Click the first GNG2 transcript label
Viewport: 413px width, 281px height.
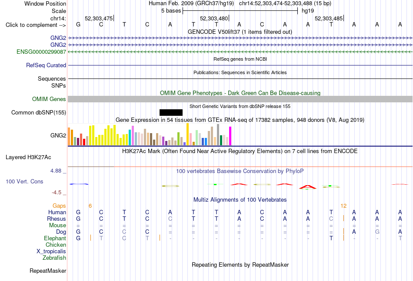[58, 38]
